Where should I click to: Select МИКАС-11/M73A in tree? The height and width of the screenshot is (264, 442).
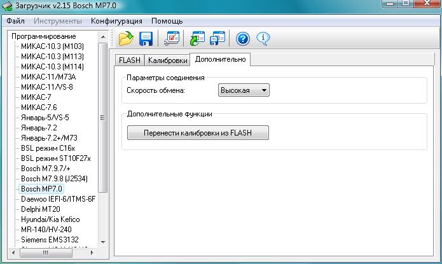pyautogui.click(x=48, y=77)
